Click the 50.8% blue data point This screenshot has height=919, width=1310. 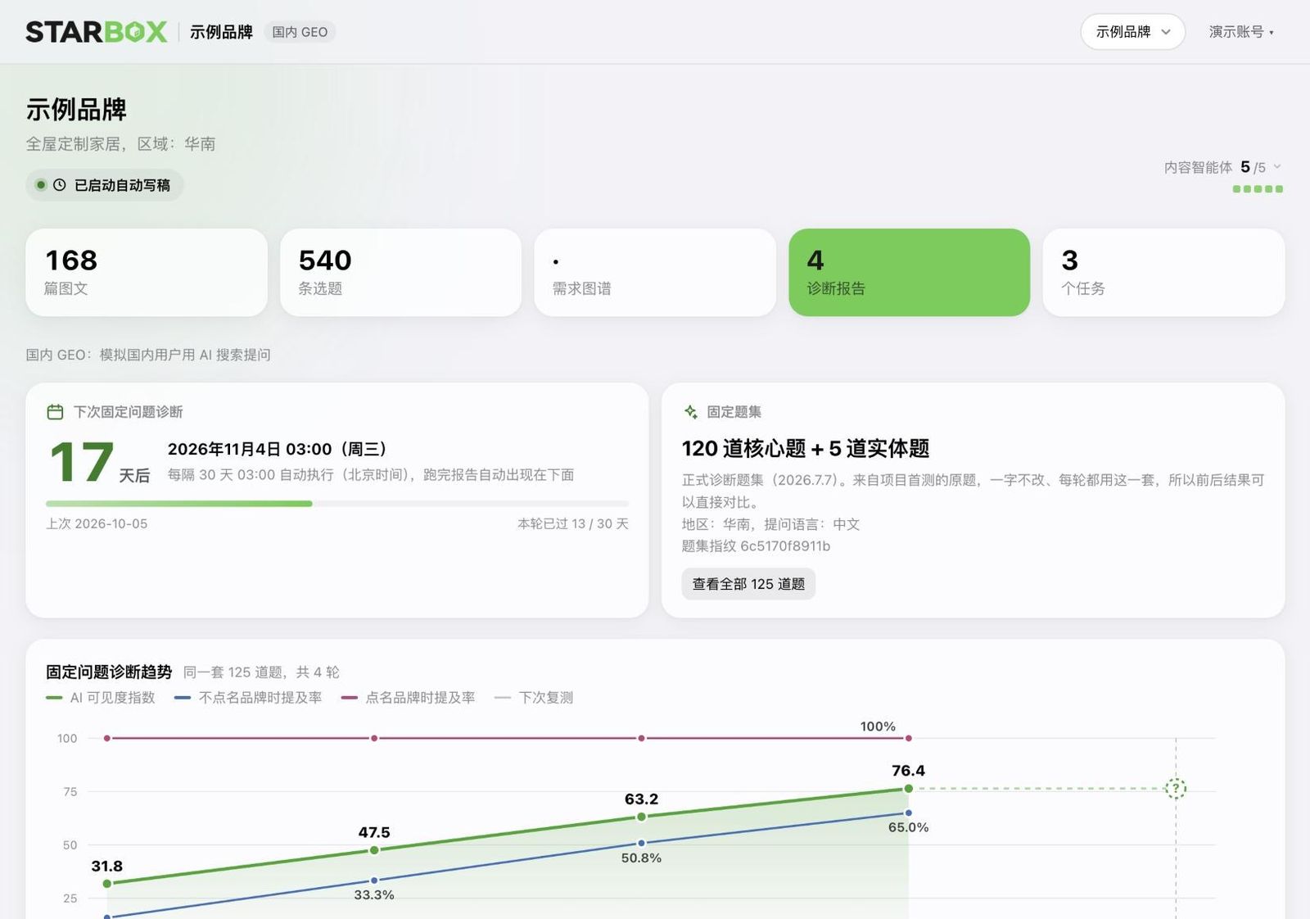[x=641, y=843]
